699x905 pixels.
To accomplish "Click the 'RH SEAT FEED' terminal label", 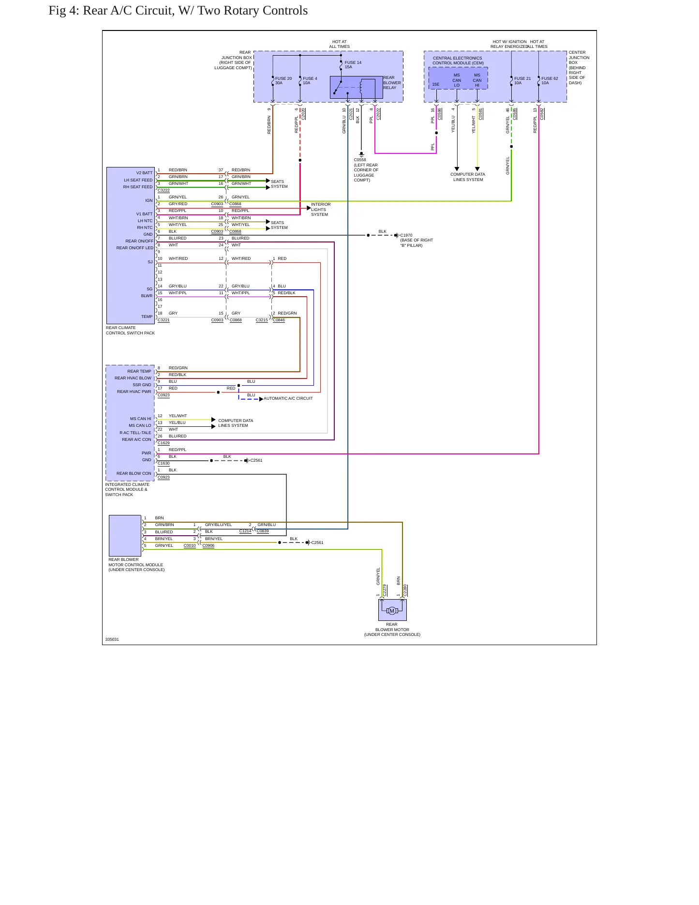I will 138,187.
